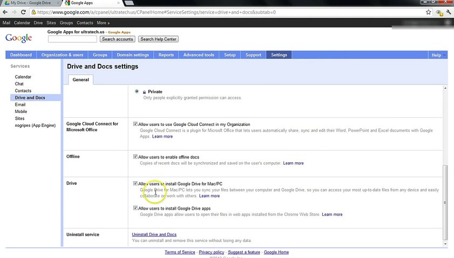Open Privacy policy link
This screenshot has width=454, height=258.
pos(211,252)
